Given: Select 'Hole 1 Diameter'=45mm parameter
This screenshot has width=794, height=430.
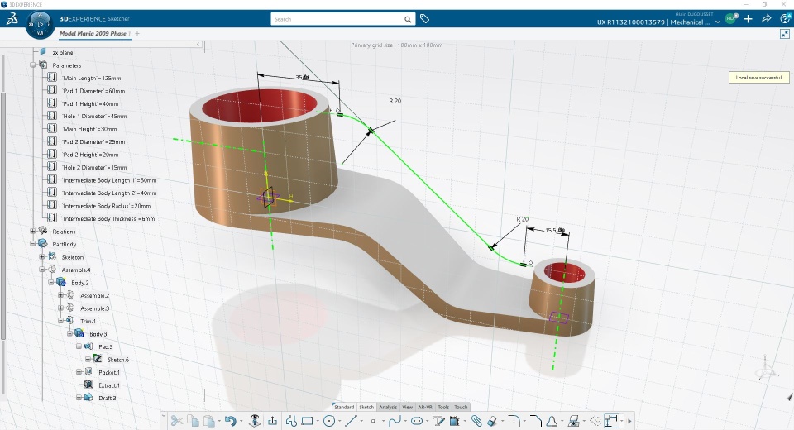Looking at the screenshot, I should point(94,117).
